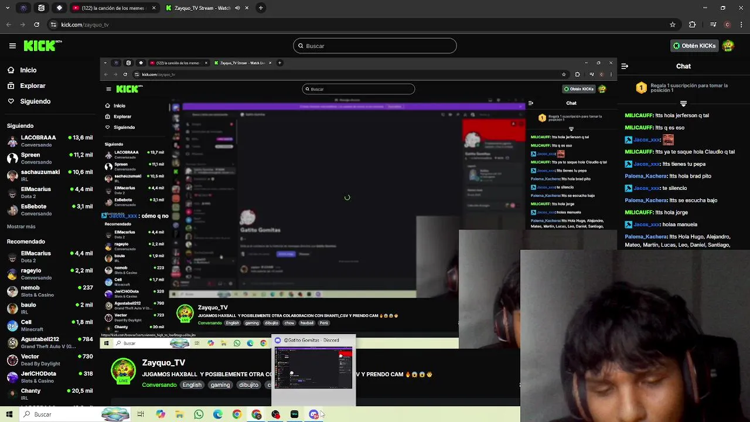Collapse the chat panel arrow icon
The width and height of the screenshot is (750, 422).
[625, 66]
